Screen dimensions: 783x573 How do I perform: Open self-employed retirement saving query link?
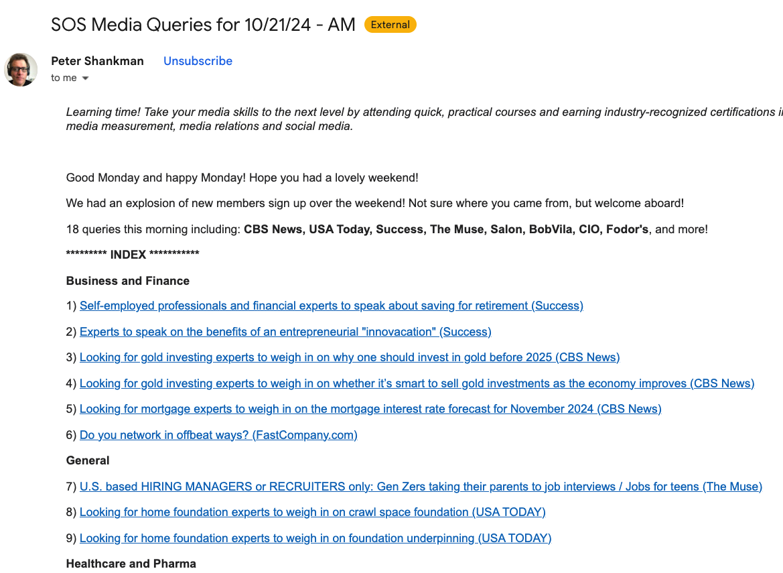pos(331,306)
